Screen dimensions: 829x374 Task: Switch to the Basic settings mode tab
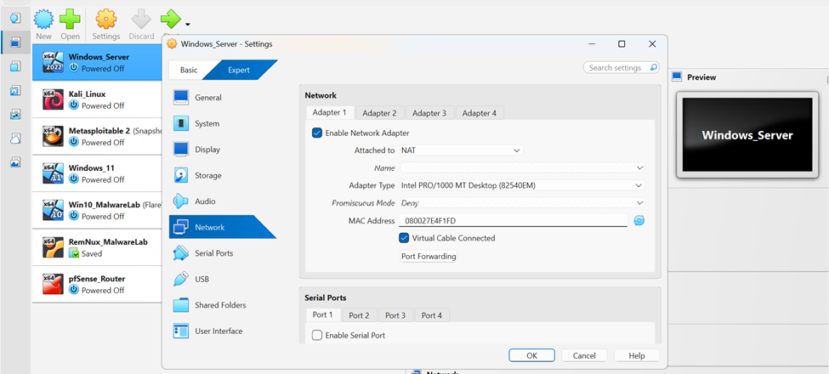click(x=189, y=70)
